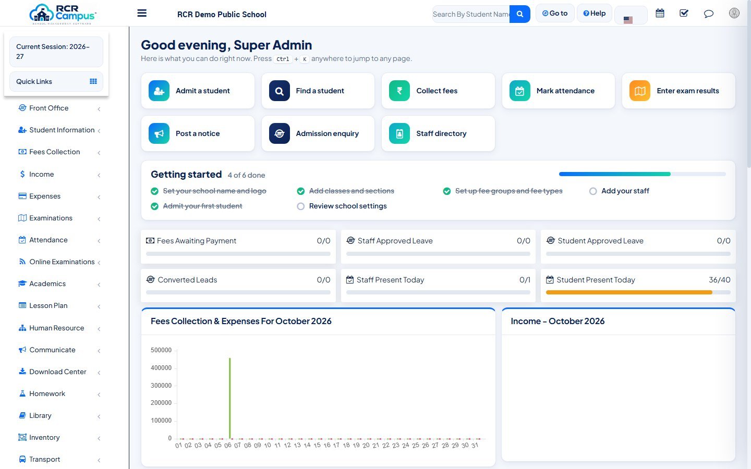The height and width of the screenshot is (469, 751).
Task: Click the Post a notice megaphone icon
Action: 159,133
